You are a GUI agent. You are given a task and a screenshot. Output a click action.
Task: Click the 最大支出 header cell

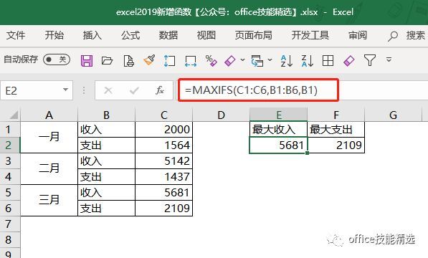point(336,129)
